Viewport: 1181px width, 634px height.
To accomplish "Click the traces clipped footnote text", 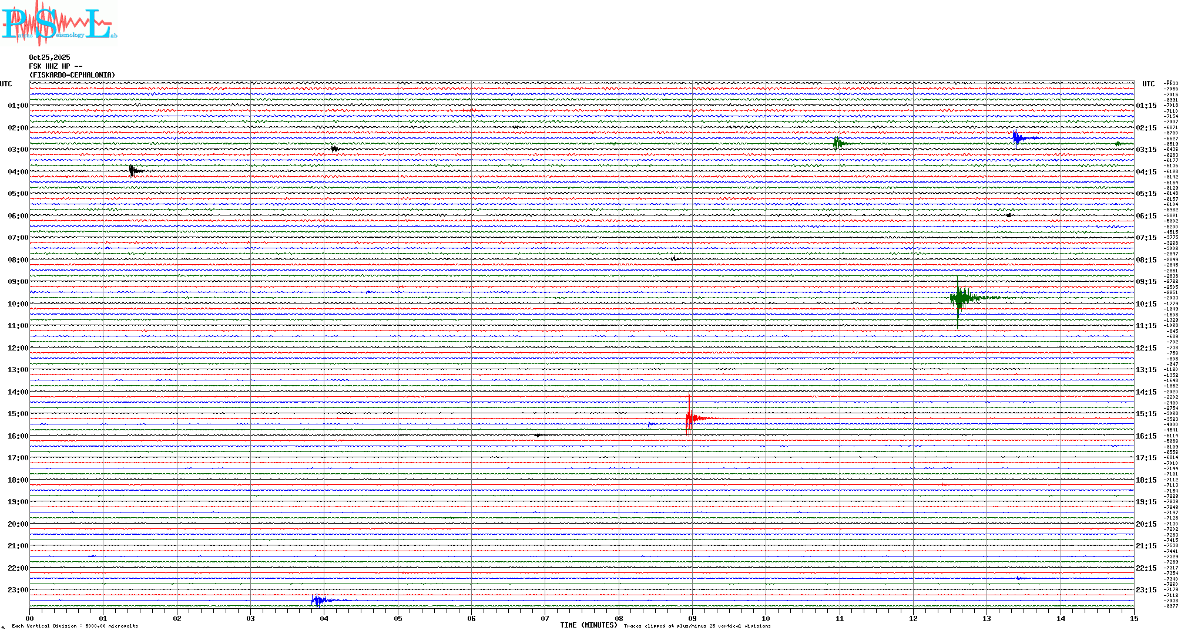I will click(697, 626).
